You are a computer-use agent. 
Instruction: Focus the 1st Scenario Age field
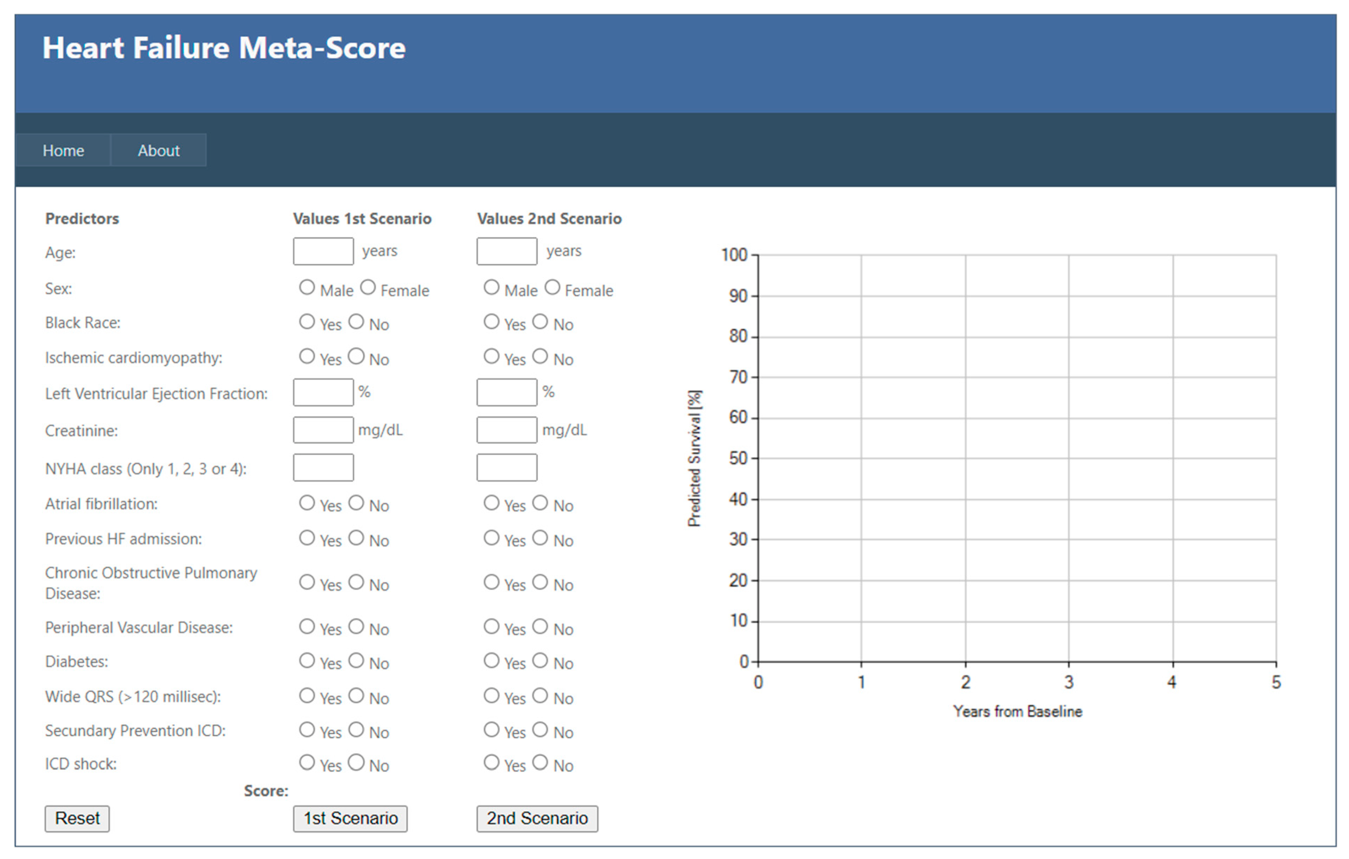323,251
